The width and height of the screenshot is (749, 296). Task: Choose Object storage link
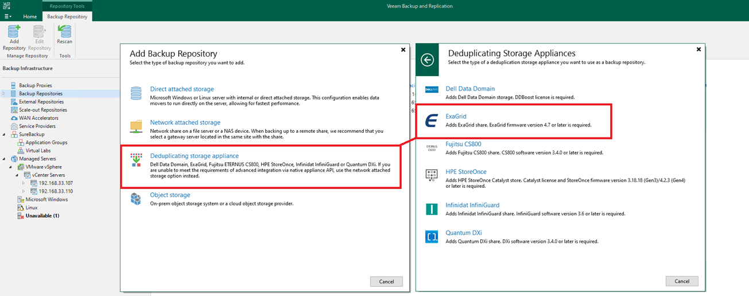[170, 195]
